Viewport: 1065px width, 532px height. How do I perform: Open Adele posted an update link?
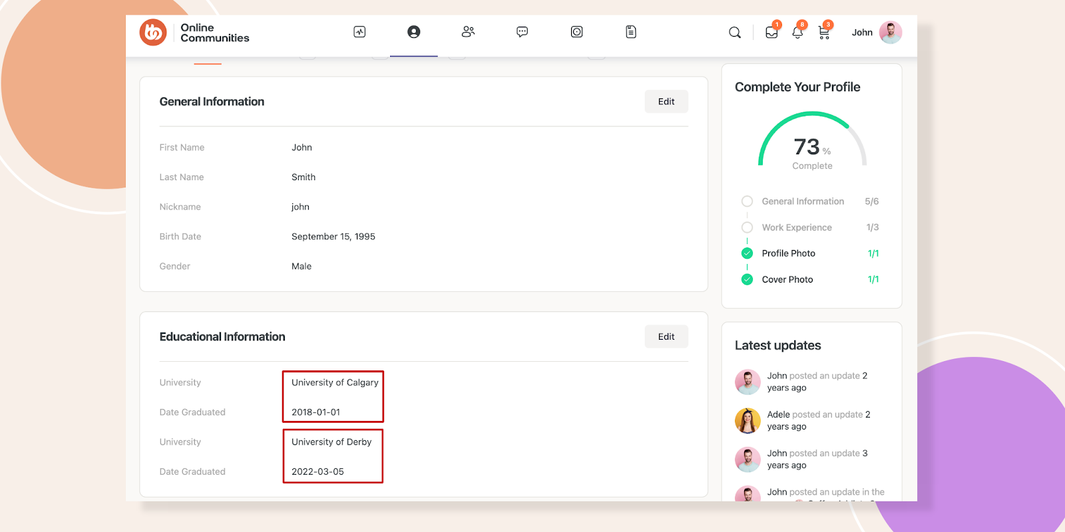[x=818, y=420]
